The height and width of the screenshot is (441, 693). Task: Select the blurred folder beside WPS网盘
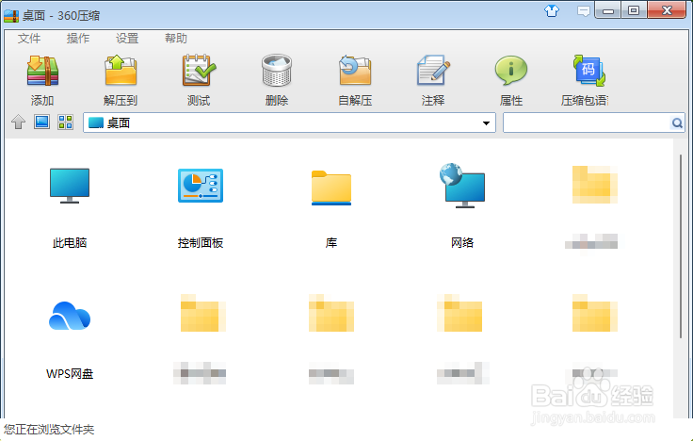pos(201,340)
